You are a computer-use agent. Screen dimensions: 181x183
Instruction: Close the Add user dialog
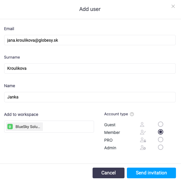coord(173,7)
